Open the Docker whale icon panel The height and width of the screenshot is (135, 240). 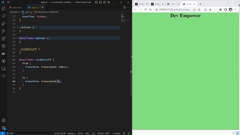tap(3, 54)
